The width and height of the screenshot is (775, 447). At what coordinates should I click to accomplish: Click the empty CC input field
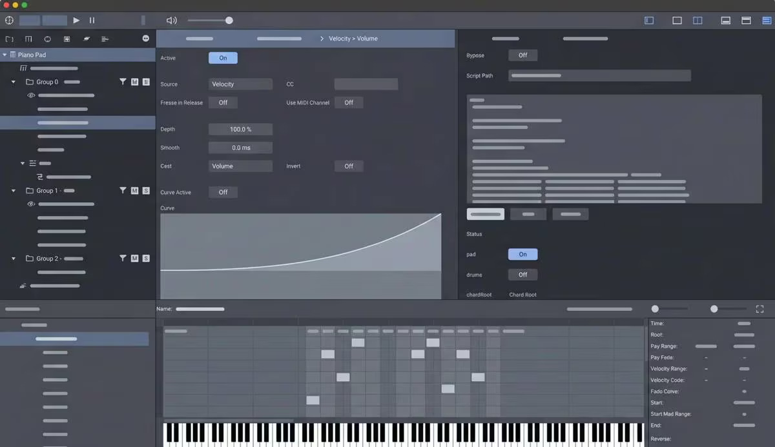pos(366,84)
